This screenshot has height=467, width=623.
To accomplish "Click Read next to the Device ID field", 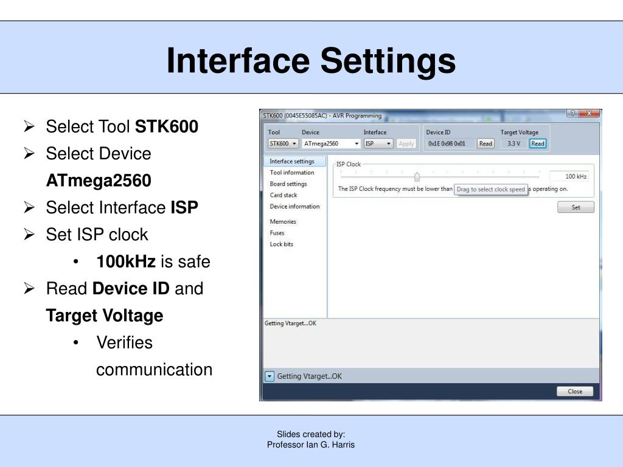I will click(486, 144).
